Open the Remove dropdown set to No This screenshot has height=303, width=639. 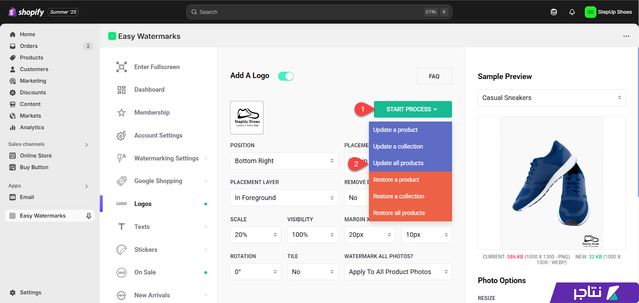(357, 198)
